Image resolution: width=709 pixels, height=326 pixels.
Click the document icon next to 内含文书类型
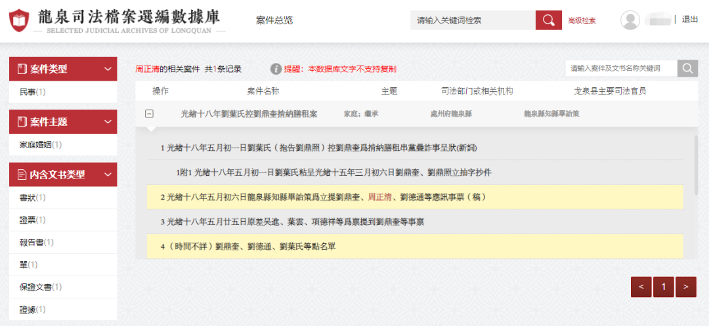22,174
